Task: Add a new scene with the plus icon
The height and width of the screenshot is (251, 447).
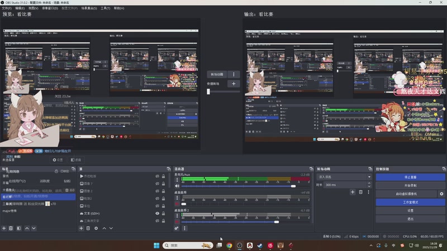Action: click(x=4, y=228)
